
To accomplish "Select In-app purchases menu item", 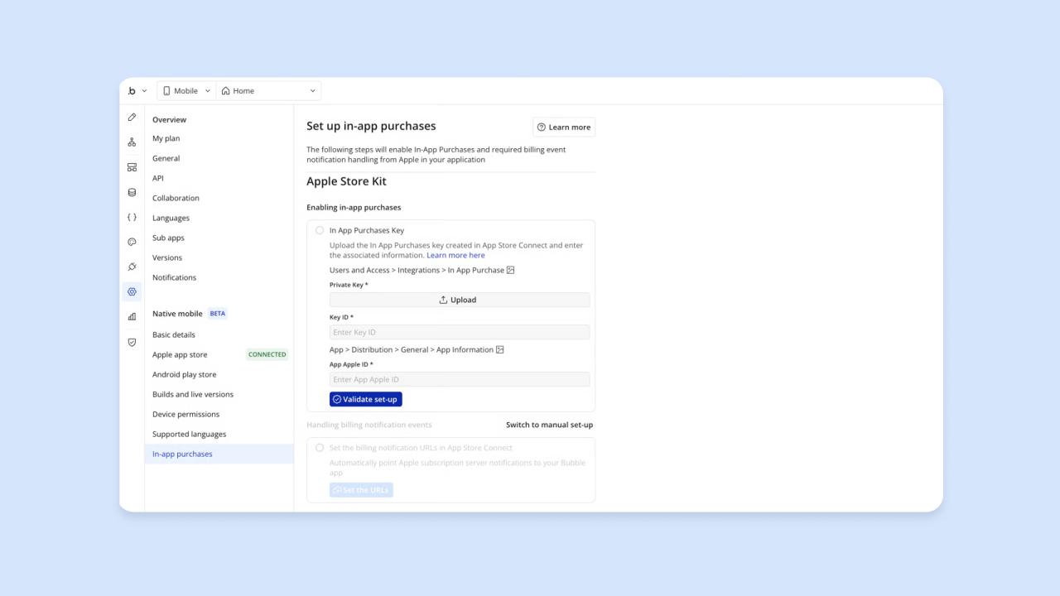I will tap(219, 454).
